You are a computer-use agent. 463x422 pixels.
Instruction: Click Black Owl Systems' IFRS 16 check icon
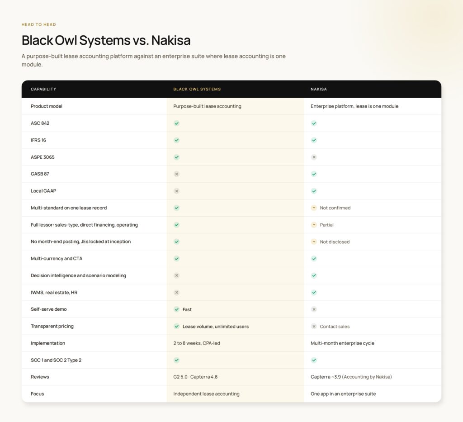[x=177, y=140]
